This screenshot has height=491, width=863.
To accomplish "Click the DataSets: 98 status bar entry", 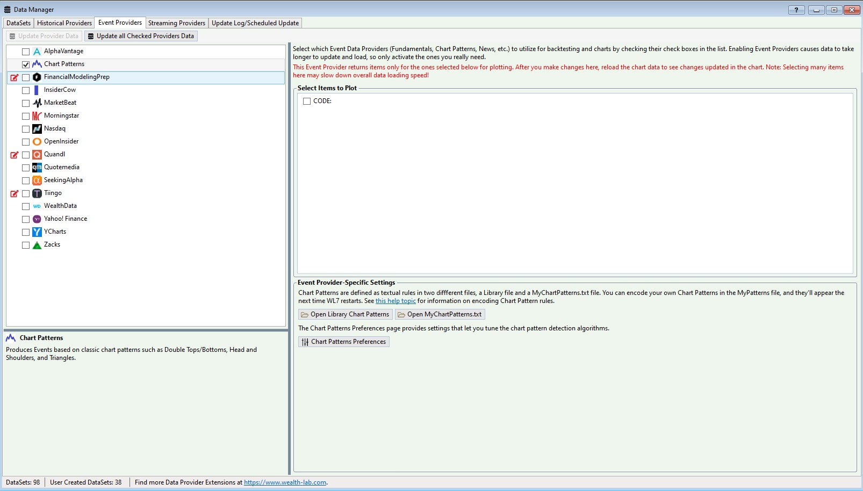I will (x=23, y=482).
